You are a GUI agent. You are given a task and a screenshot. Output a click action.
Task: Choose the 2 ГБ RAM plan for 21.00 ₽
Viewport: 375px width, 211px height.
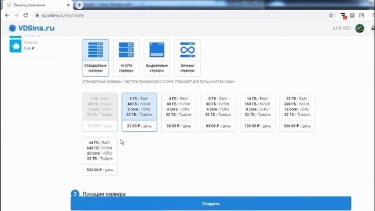coord(139,112)
